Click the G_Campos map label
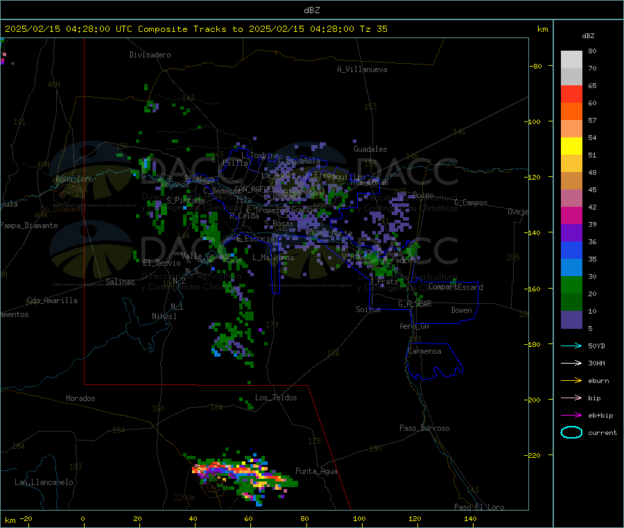The height and width of the screenshot is (528, 624). click(x=471, y=203)
